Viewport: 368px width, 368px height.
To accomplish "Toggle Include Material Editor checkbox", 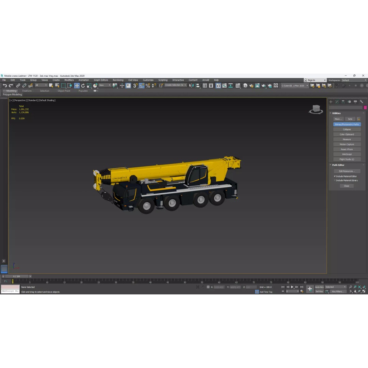I will [x=335, y=176].
